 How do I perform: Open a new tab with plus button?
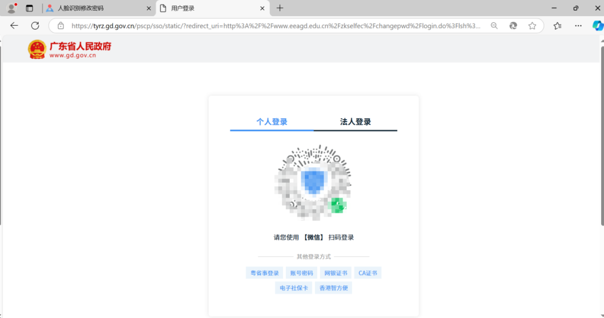click(x=280, y=8)
